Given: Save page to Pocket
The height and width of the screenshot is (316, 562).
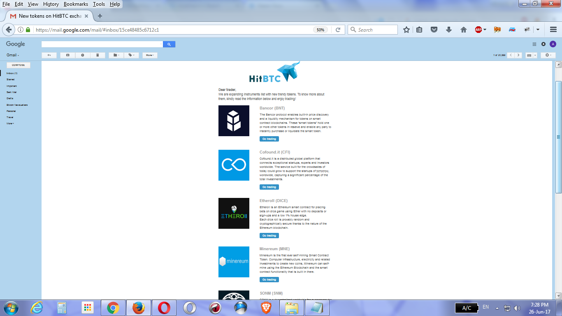Looking at the screenshot, I should tap(434, 30).
